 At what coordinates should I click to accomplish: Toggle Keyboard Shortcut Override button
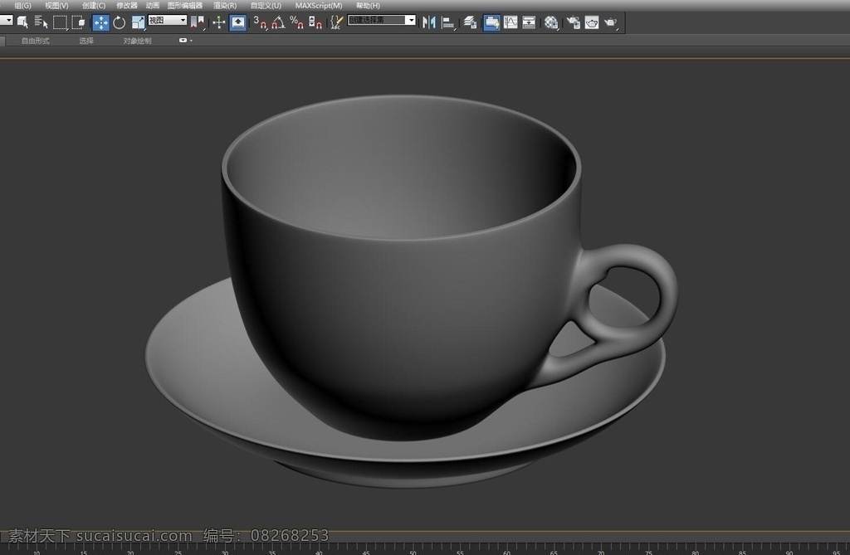237,22
